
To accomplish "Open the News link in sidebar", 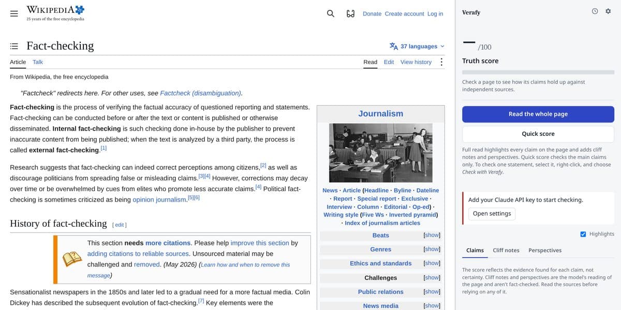I will 330,190.
